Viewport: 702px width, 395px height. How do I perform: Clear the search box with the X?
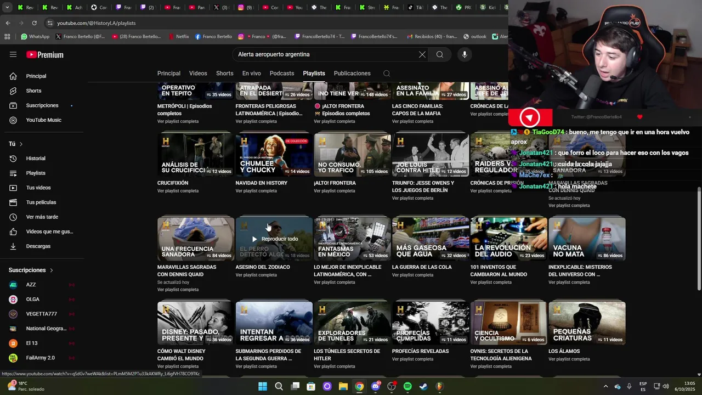(422, 54)
